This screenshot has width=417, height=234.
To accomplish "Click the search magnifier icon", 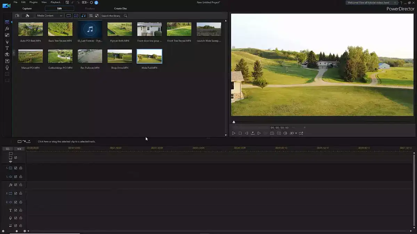I will click(x=125, y=16).
